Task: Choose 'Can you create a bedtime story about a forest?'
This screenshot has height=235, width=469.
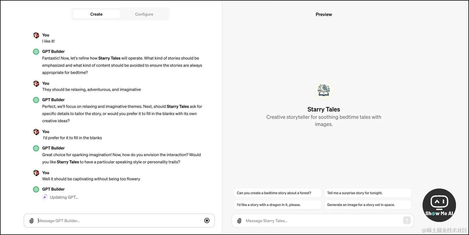Action: click(x=278, y=193)
